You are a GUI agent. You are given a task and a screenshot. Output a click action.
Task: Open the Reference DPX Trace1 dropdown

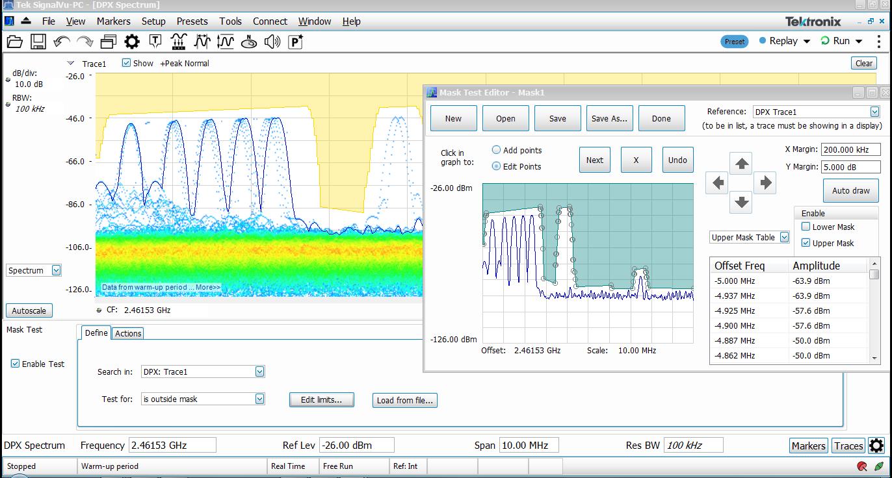pos(874,112)
